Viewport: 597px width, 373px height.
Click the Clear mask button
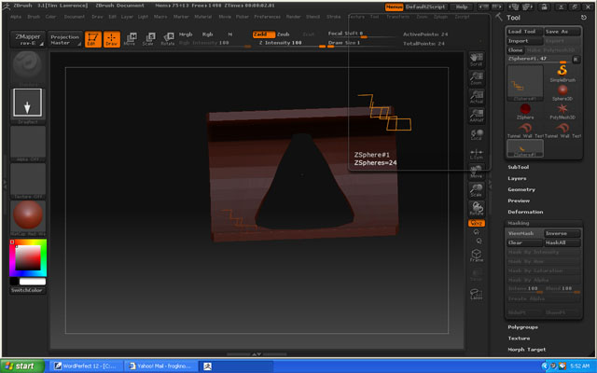click(524, 242)
